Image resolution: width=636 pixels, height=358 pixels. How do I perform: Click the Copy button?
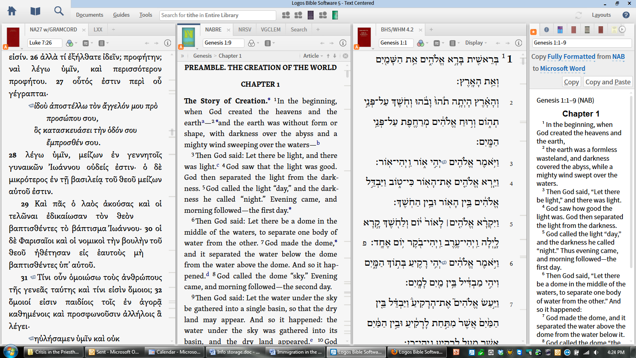click(571, 82)
